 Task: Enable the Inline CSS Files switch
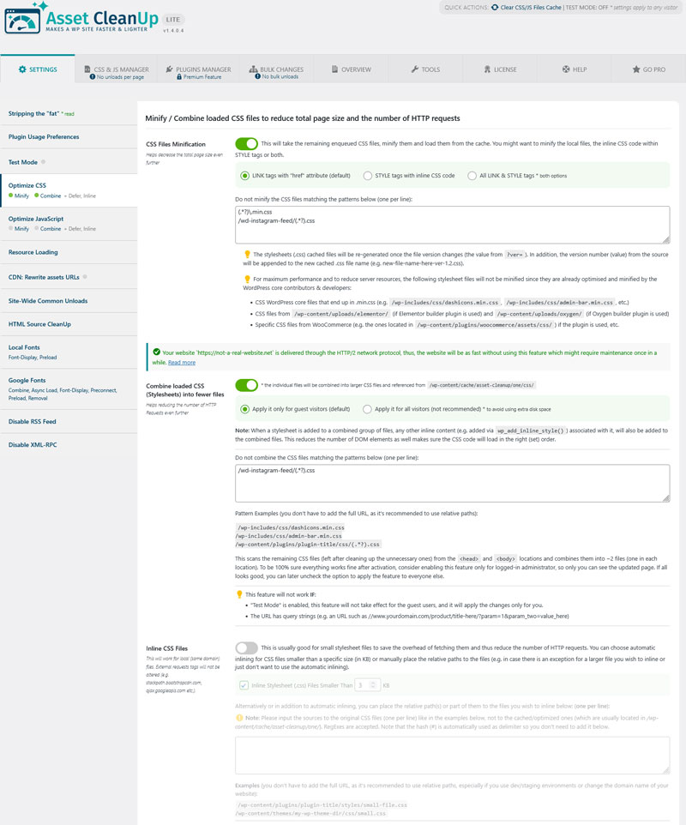[x=246, y=647]
